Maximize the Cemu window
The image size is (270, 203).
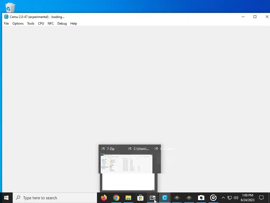255,17
